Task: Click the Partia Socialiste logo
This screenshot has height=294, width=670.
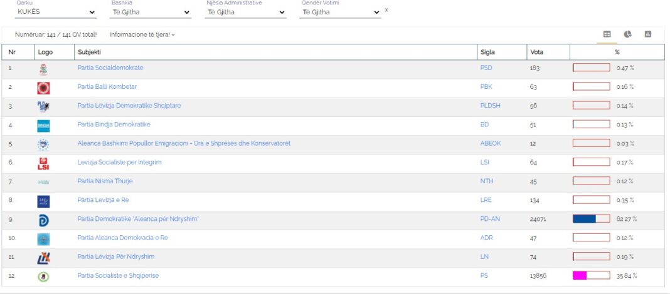Action: pyautogui.click(x=43, y=276)
